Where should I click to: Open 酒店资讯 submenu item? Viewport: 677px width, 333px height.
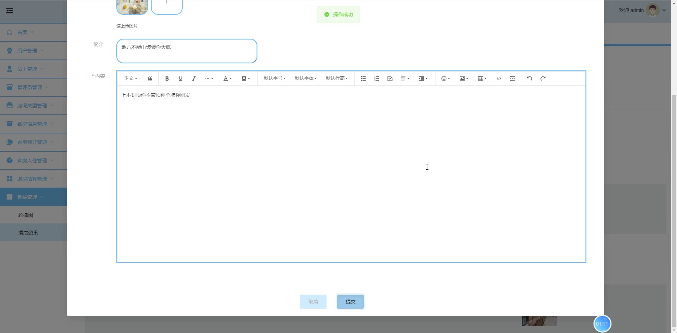(33, 233)
